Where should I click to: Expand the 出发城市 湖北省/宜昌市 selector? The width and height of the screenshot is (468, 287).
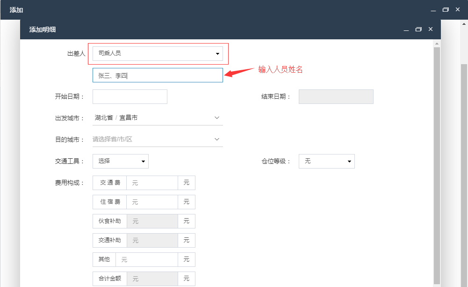158,118
